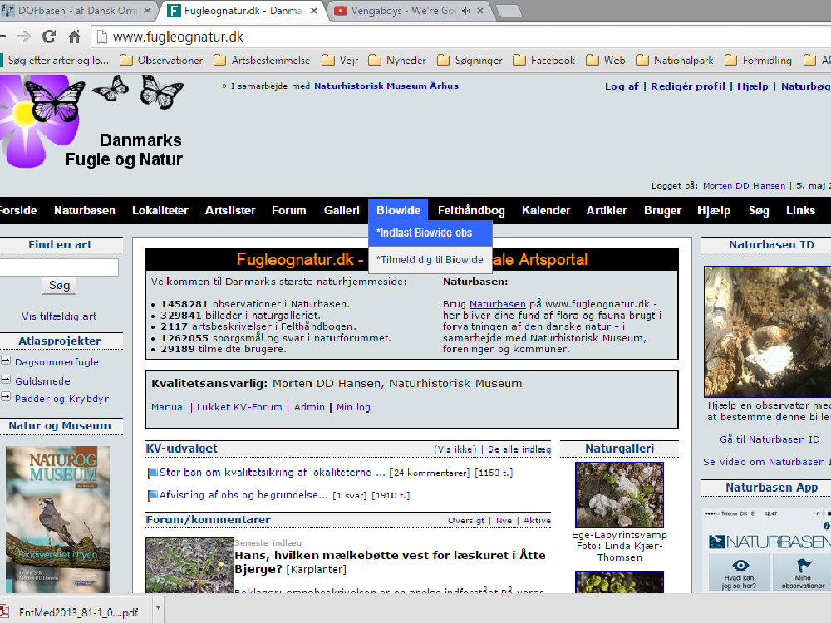Open the 'Søg efter arter og lo...' bookmark
The image size is (831, 623).
coord(55,61)
